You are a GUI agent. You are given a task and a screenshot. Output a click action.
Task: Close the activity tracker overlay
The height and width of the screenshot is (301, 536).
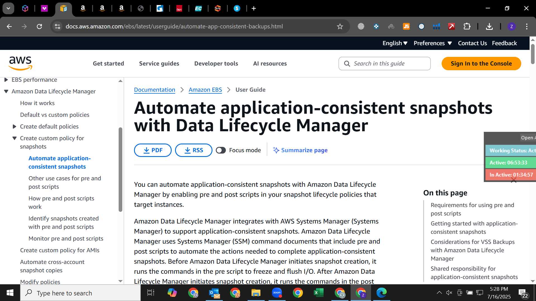coord(513,181)
